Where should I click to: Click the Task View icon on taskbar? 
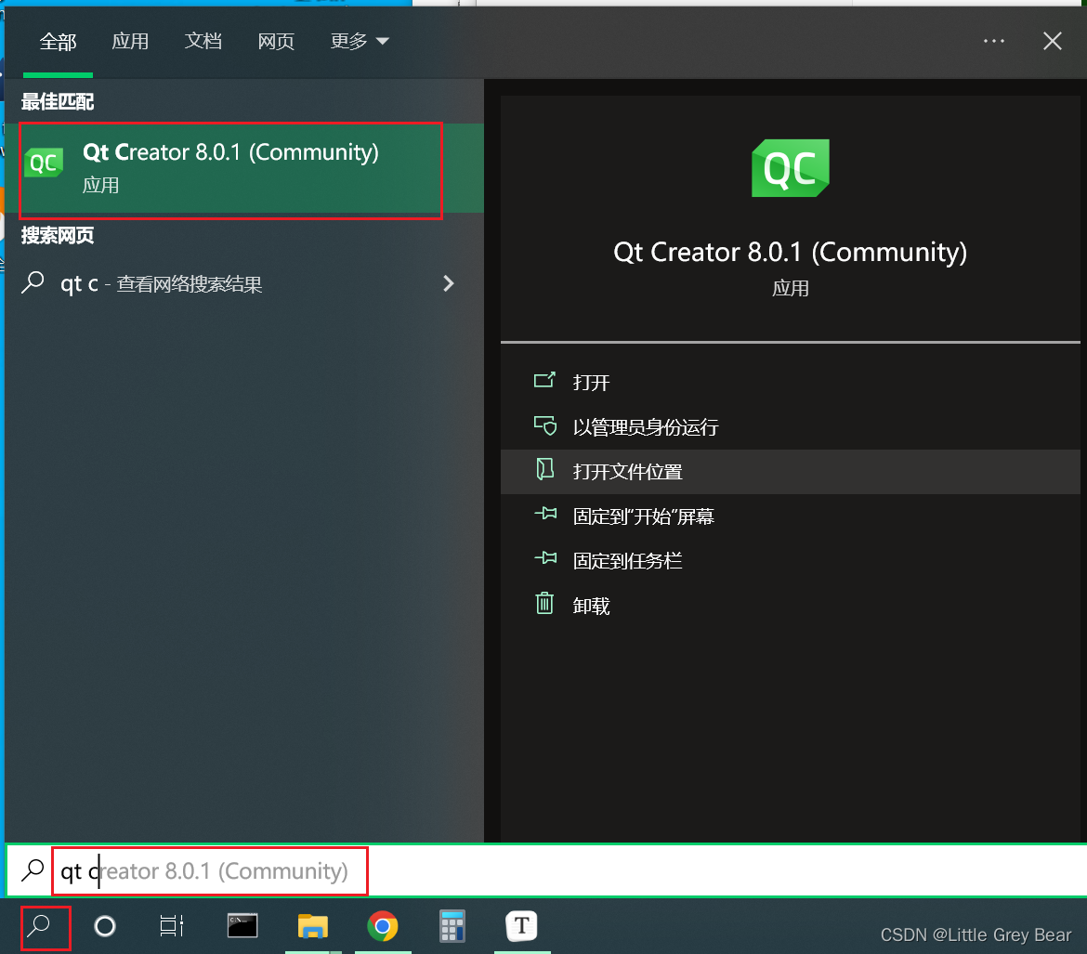(172, 926)
